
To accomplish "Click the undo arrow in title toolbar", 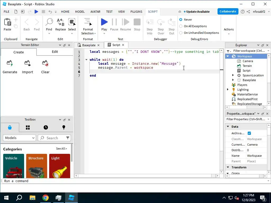I will pos(50,12).
